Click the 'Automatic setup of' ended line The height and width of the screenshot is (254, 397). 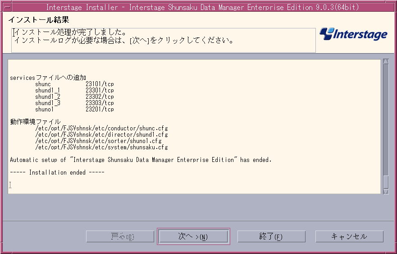coord(141,160)
